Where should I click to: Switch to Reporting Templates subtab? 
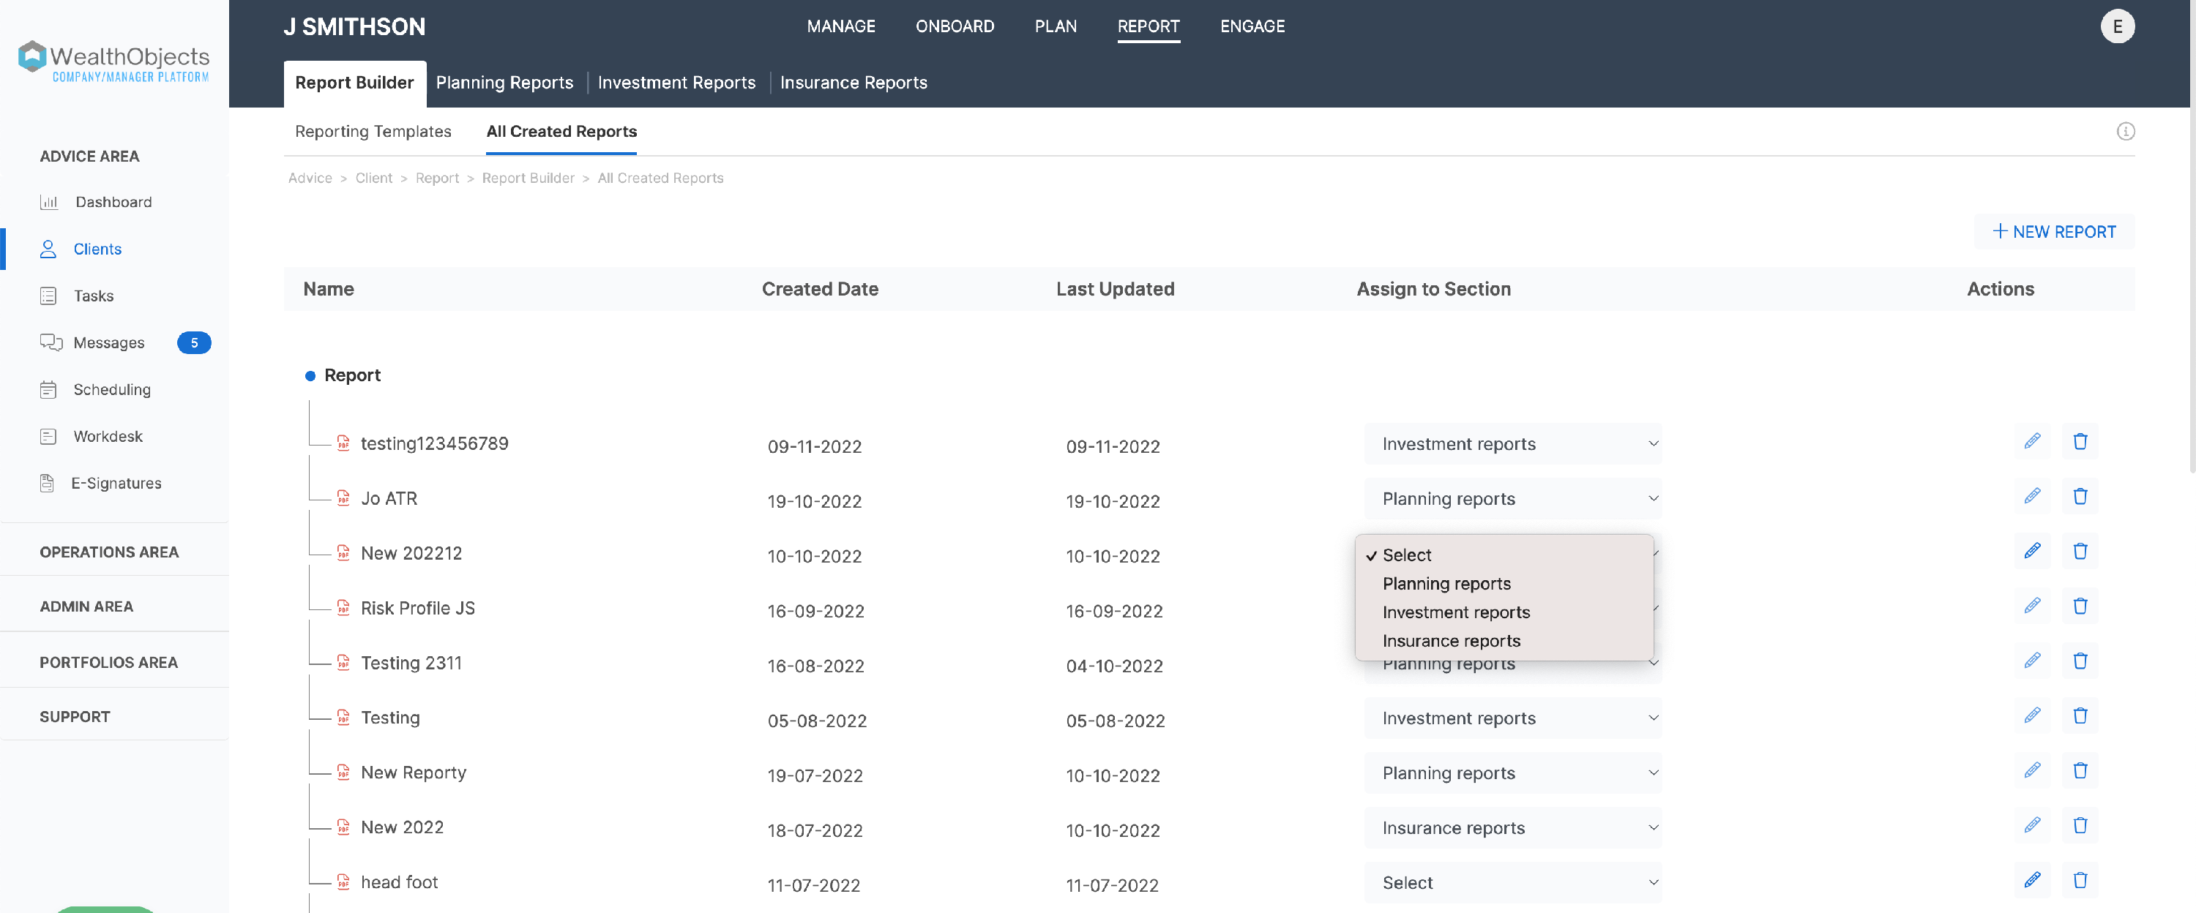point(373,131)
